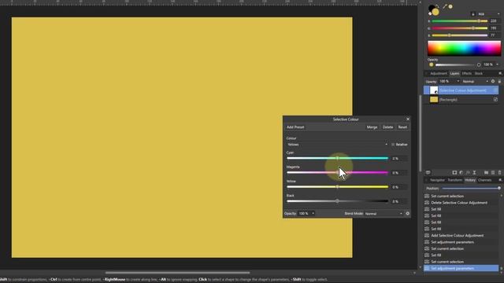The width and height of the screenshot is (504, 283).
Task: Apply the picked colour swatch next to eyedropper
Action: pos(450,6)
